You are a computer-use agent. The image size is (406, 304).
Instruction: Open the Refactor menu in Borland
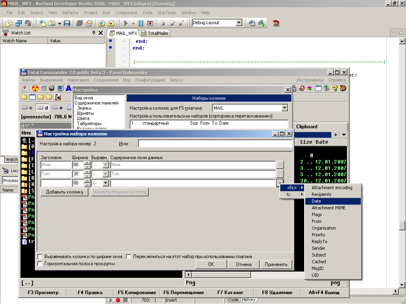pos(71,13)
